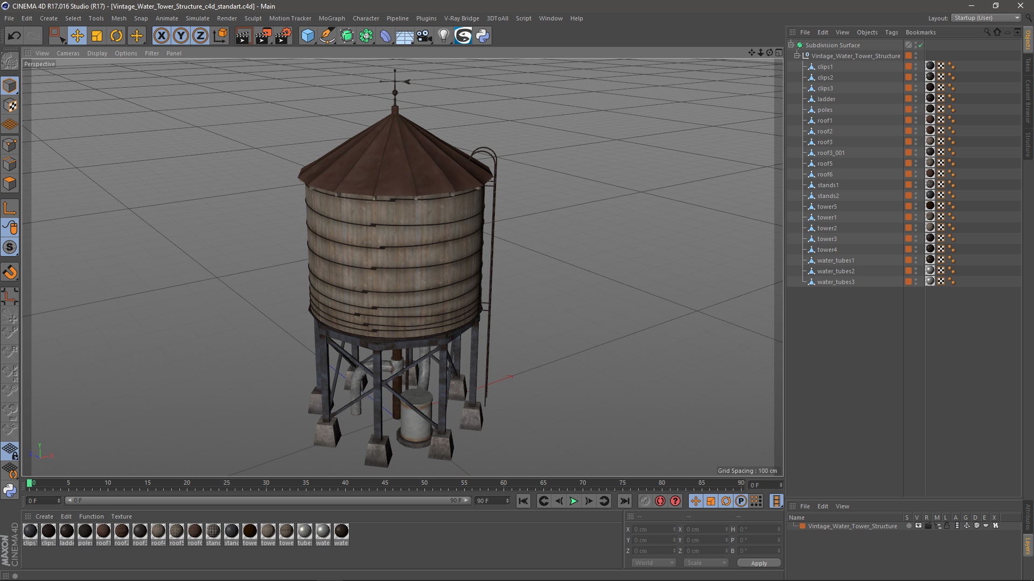Click Render View clapperboard icon
This screenshot has width=1034, height=581.
(243, 36)
